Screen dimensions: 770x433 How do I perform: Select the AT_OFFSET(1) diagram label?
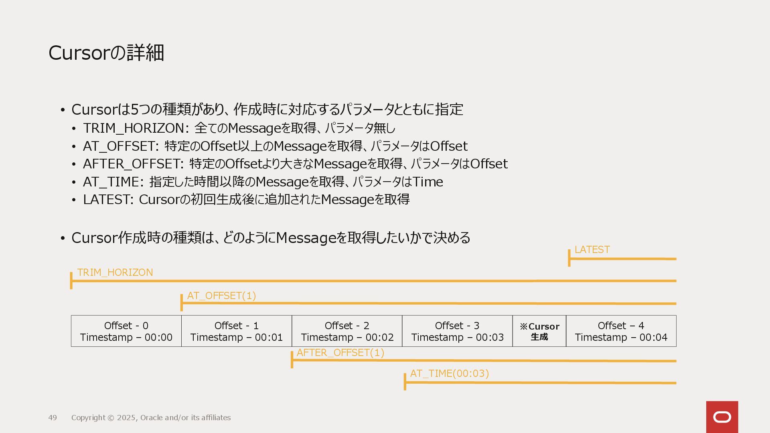pyautogui.click(x=221, y=296)
